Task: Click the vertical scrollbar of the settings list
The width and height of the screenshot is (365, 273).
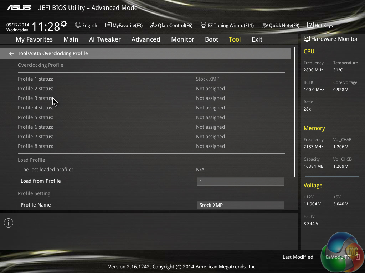Action: [x=295, y=111]
